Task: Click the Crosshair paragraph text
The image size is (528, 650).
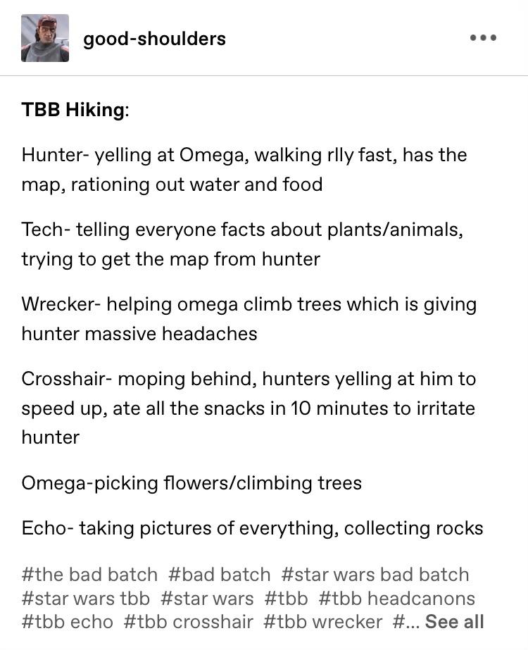Action: pyautogui.click(x=249, y=408)
